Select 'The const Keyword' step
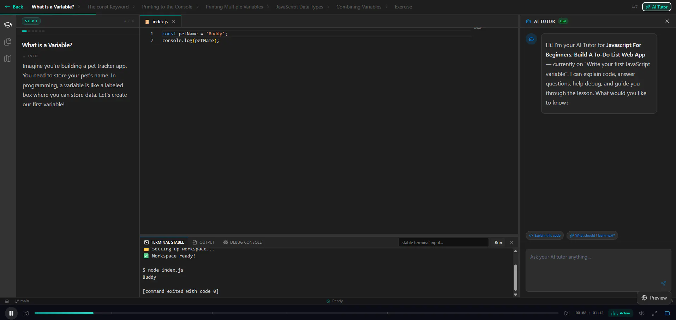This screenshot has height=320, width=676. [x=108, y=7]
